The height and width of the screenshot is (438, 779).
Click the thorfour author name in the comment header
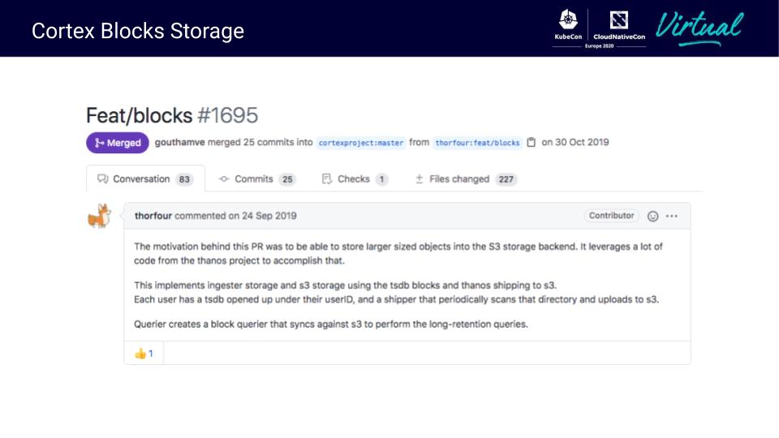153,216
